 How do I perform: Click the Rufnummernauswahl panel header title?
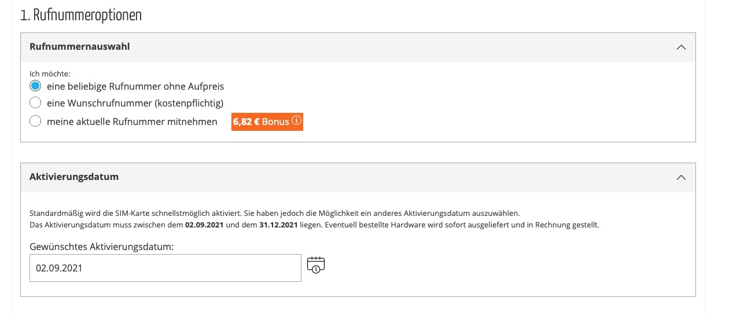coord(79,47)
